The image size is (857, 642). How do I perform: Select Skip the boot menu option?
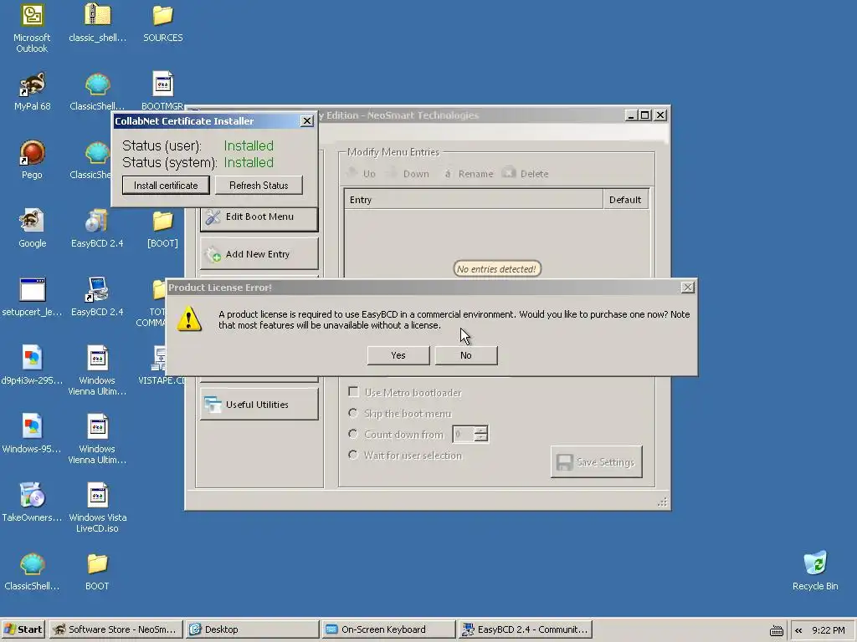click(x=353, y=413)
